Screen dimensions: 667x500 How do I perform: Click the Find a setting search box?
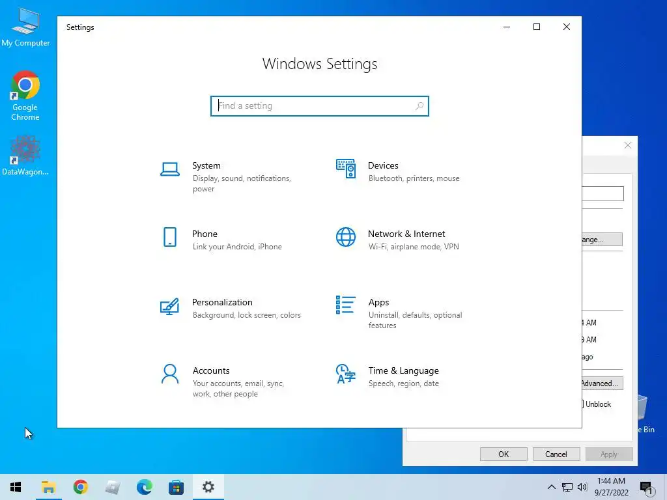[x=319, y=106]
